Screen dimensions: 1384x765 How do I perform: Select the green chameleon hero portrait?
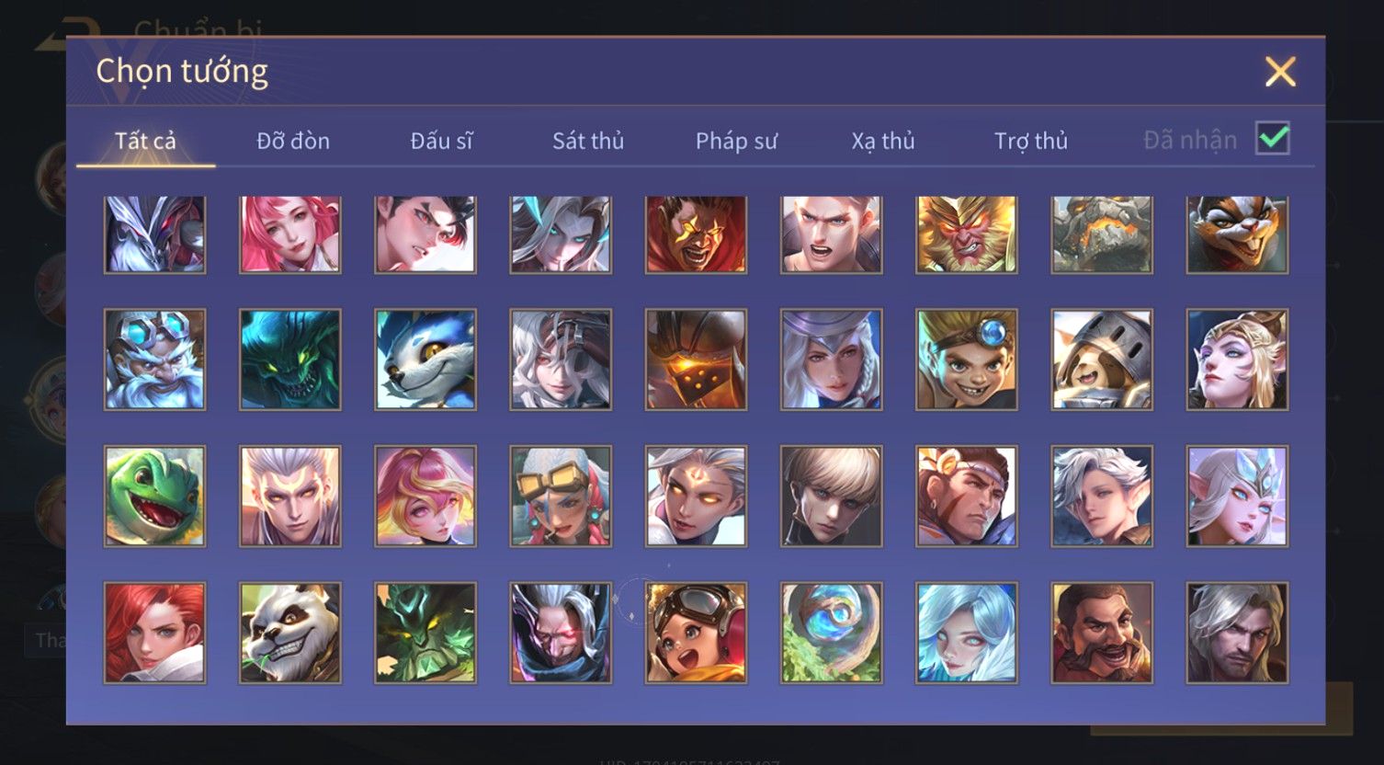tap(154, 497)
